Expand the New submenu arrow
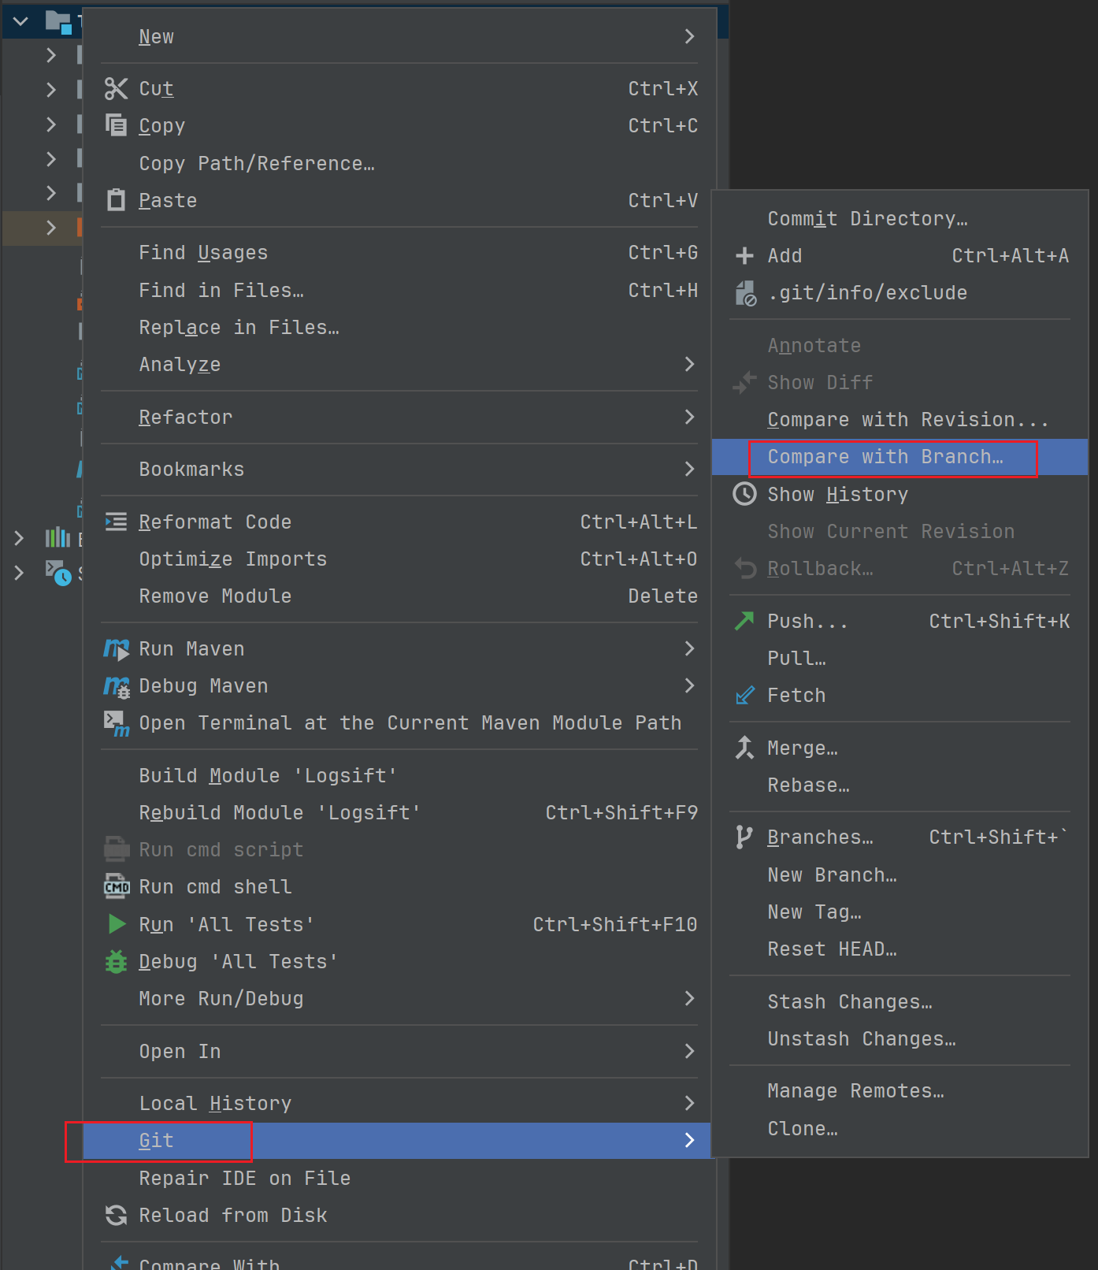This screenshot has height=1270, width=1098. point(689,37)
